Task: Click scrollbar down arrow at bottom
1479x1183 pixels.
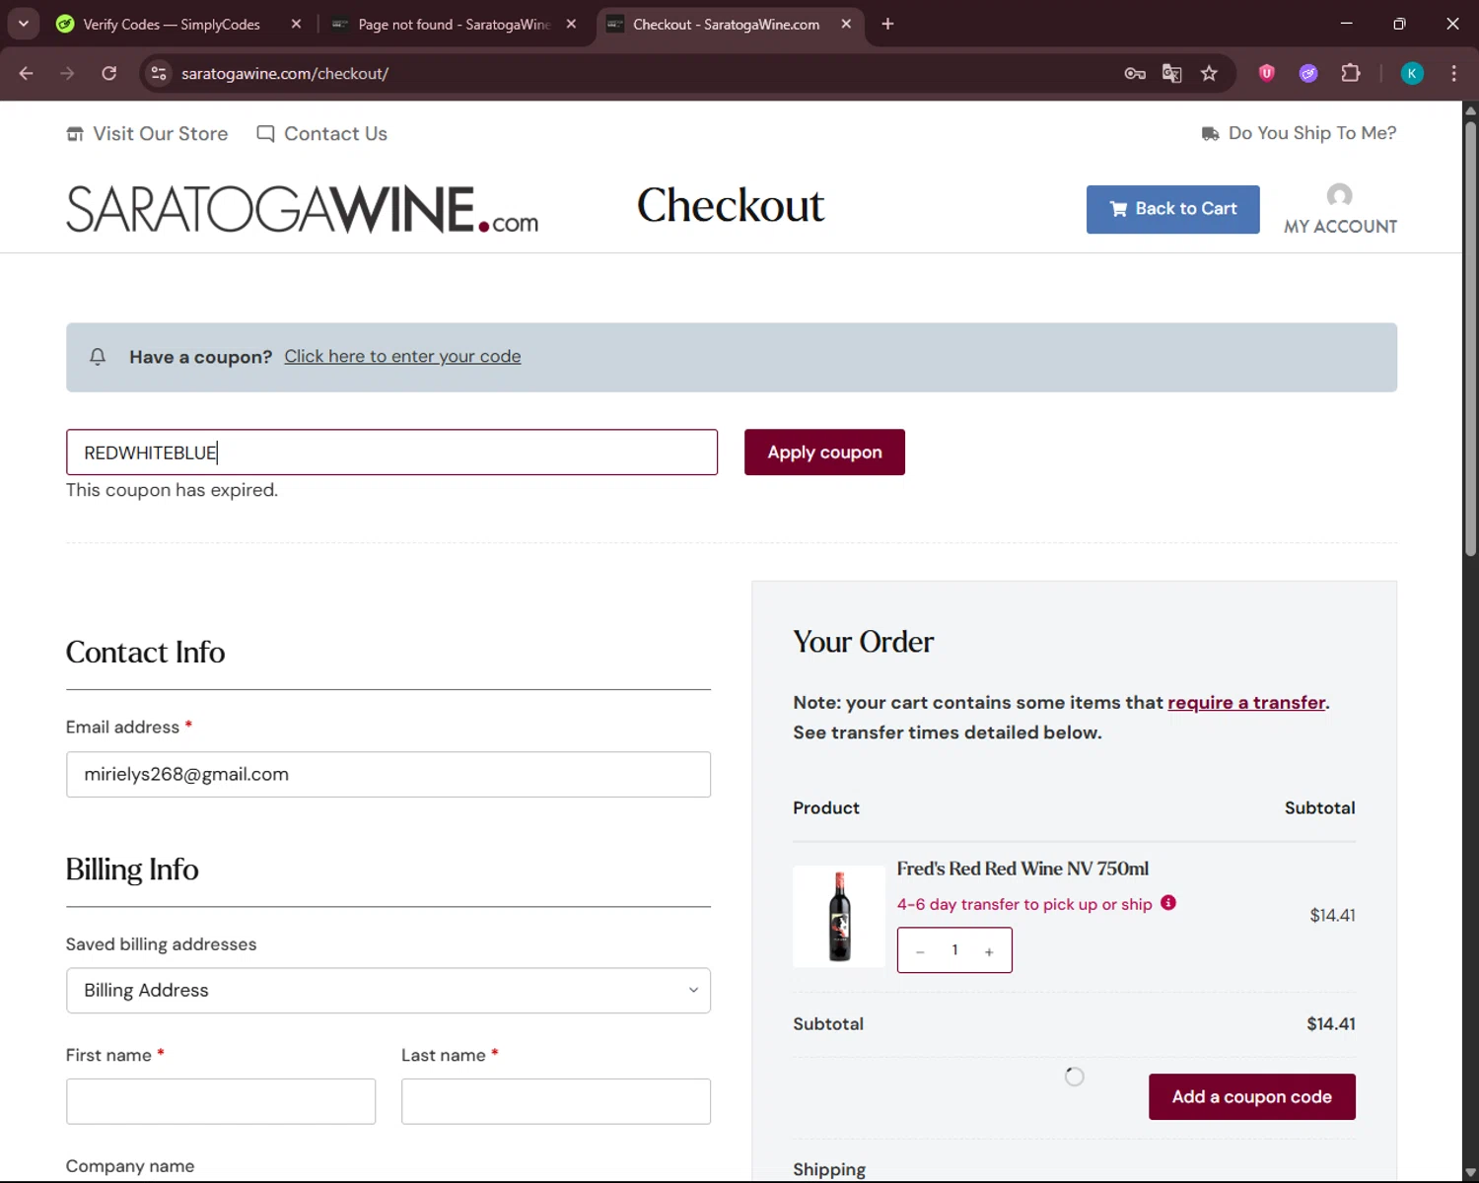Action: [x=1470, y=1173]
